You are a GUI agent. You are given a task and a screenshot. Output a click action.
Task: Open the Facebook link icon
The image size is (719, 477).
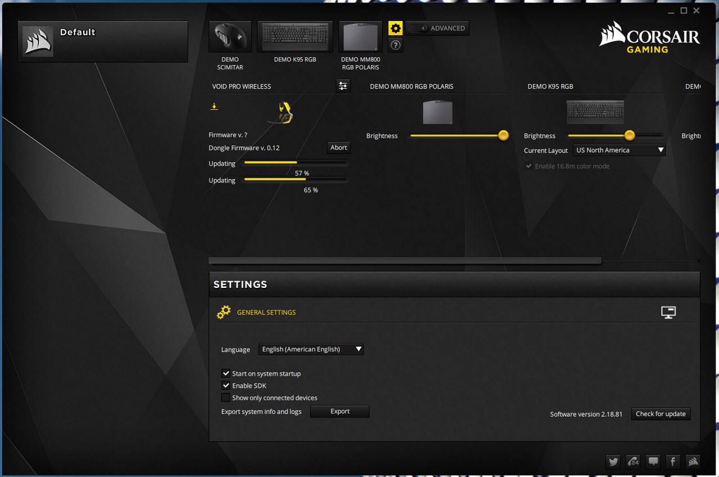pos(673,461)
